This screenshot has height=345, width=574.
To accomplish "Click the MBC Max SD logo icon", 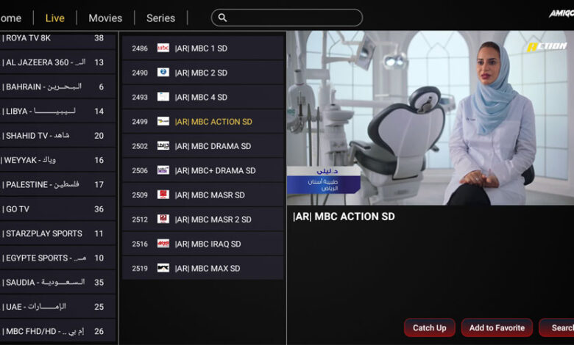I will pos(163,268).
